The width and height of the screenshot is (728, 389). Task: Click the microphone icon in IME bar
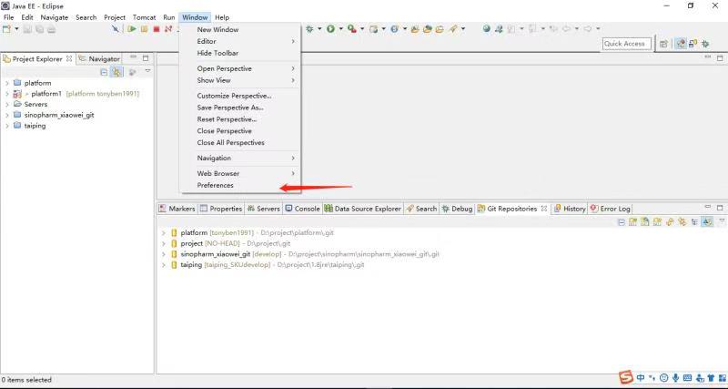(675, 378)
